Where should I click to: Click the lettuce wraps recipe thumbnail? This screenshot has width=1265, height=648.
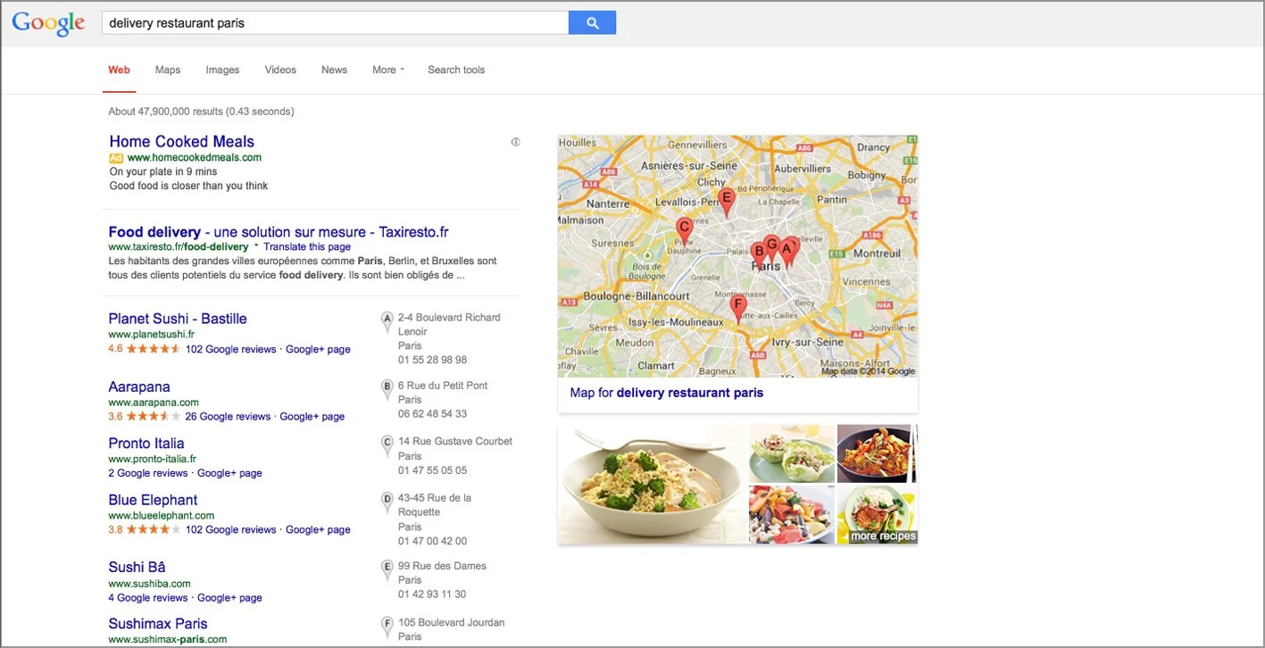(x=792, y=453)
